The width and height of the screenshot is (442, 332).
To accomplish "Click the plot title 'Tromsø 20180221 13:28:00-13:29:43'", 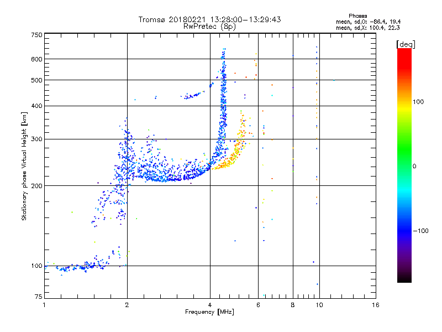I will tap(209, 19).
